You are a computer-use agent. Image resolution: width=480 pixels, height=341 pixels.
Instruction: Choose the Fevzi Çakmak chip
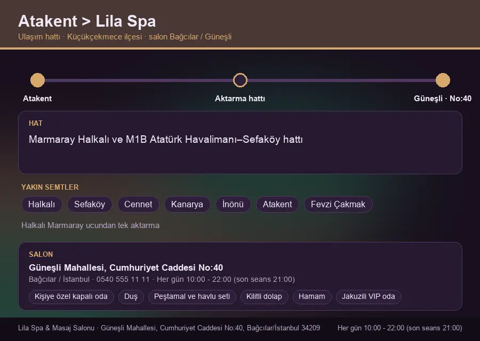click(338, 204)
